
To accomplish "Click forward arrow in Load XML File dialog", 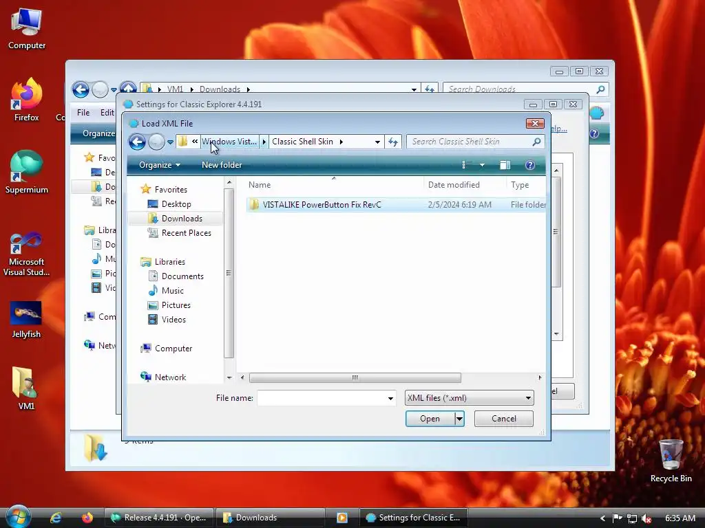I will point(156,142).
